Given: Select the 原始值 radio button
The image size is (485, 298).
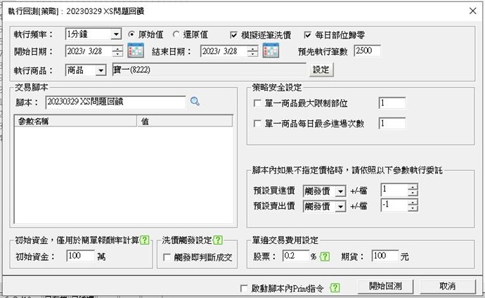Looking at the screenshot, I should click(x=131, y=34).
